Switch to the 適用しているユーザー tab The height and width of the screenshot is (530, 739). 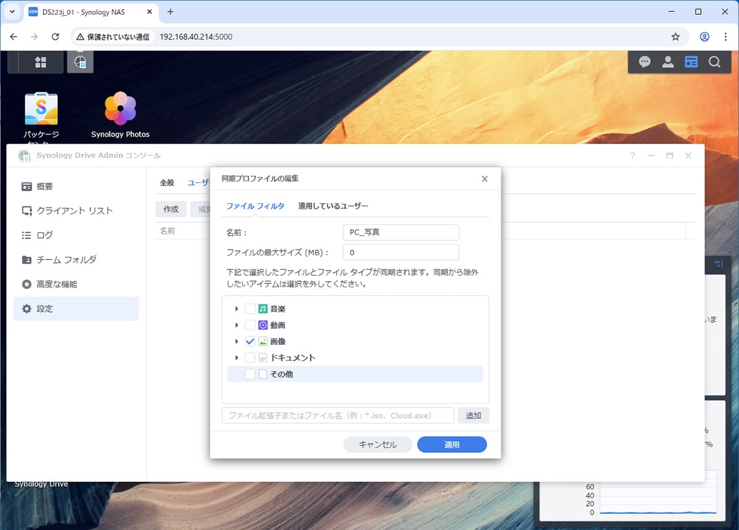tap(333, 206)
